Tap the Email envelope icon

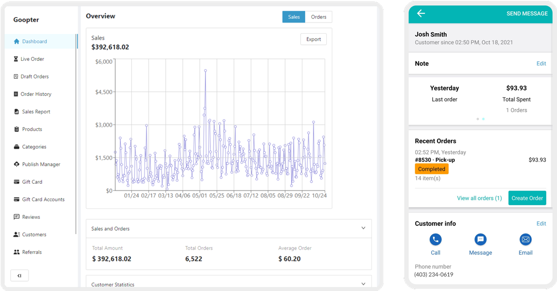526,240
